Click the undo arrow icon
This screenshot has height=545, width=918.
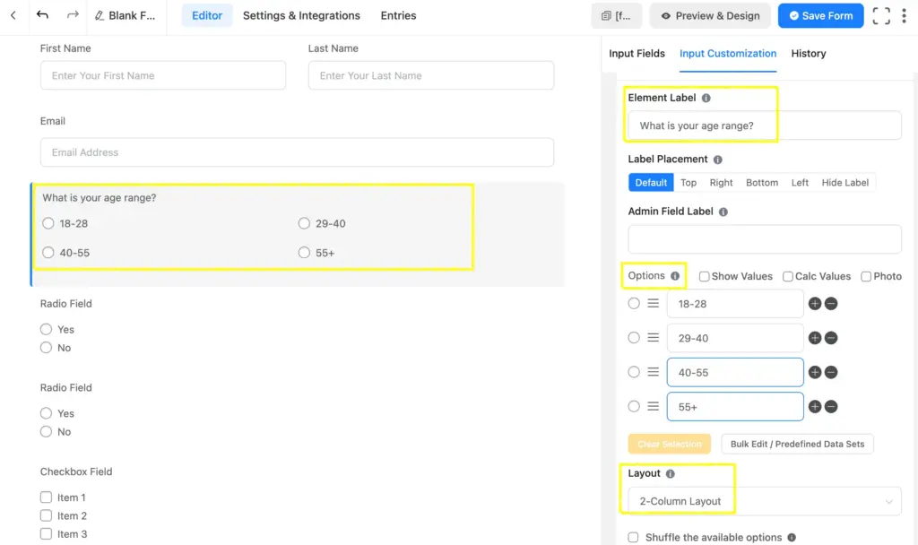42,14
